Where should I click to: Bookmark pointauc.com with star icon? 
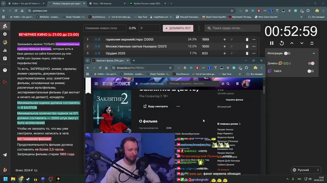coord(232,11)
